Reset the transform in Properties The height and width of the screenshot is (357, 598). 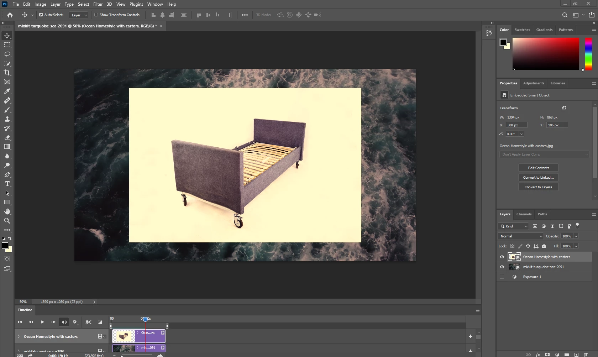click(564, 108)
